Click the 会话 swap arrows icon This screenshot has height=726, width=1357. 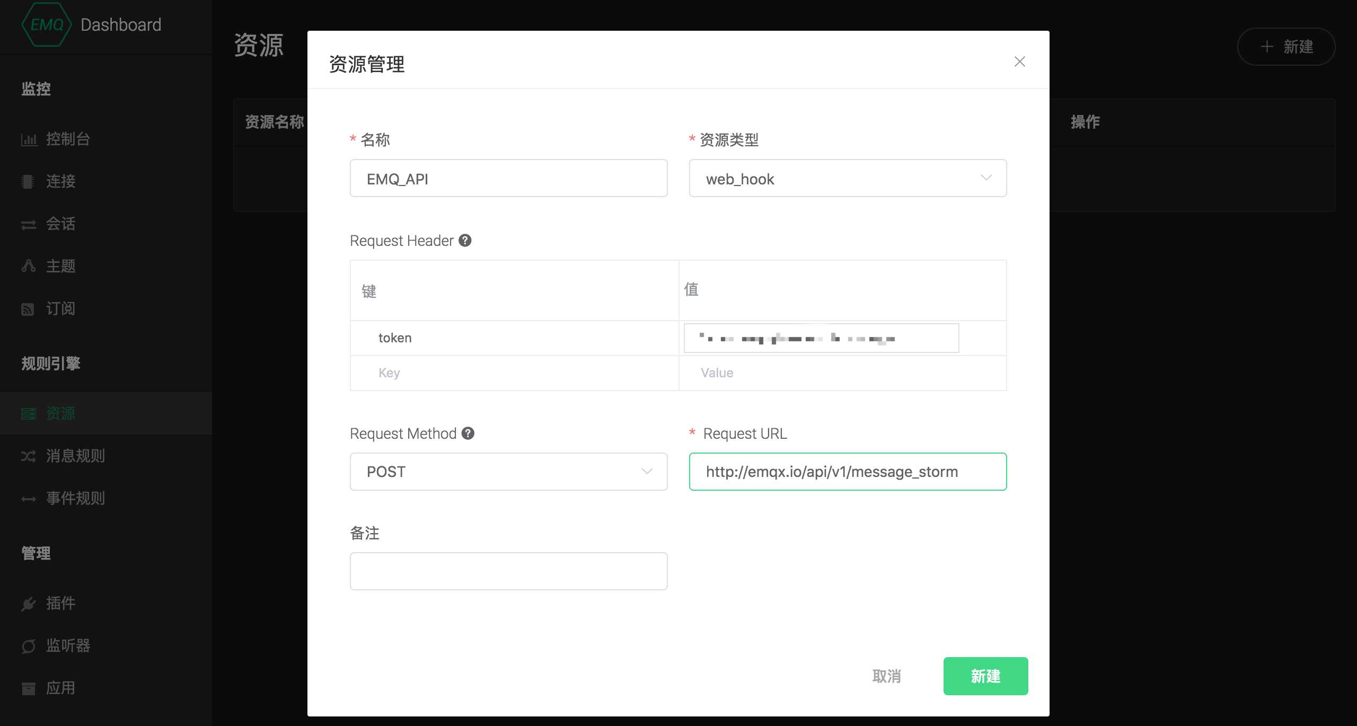click(29, 225)
